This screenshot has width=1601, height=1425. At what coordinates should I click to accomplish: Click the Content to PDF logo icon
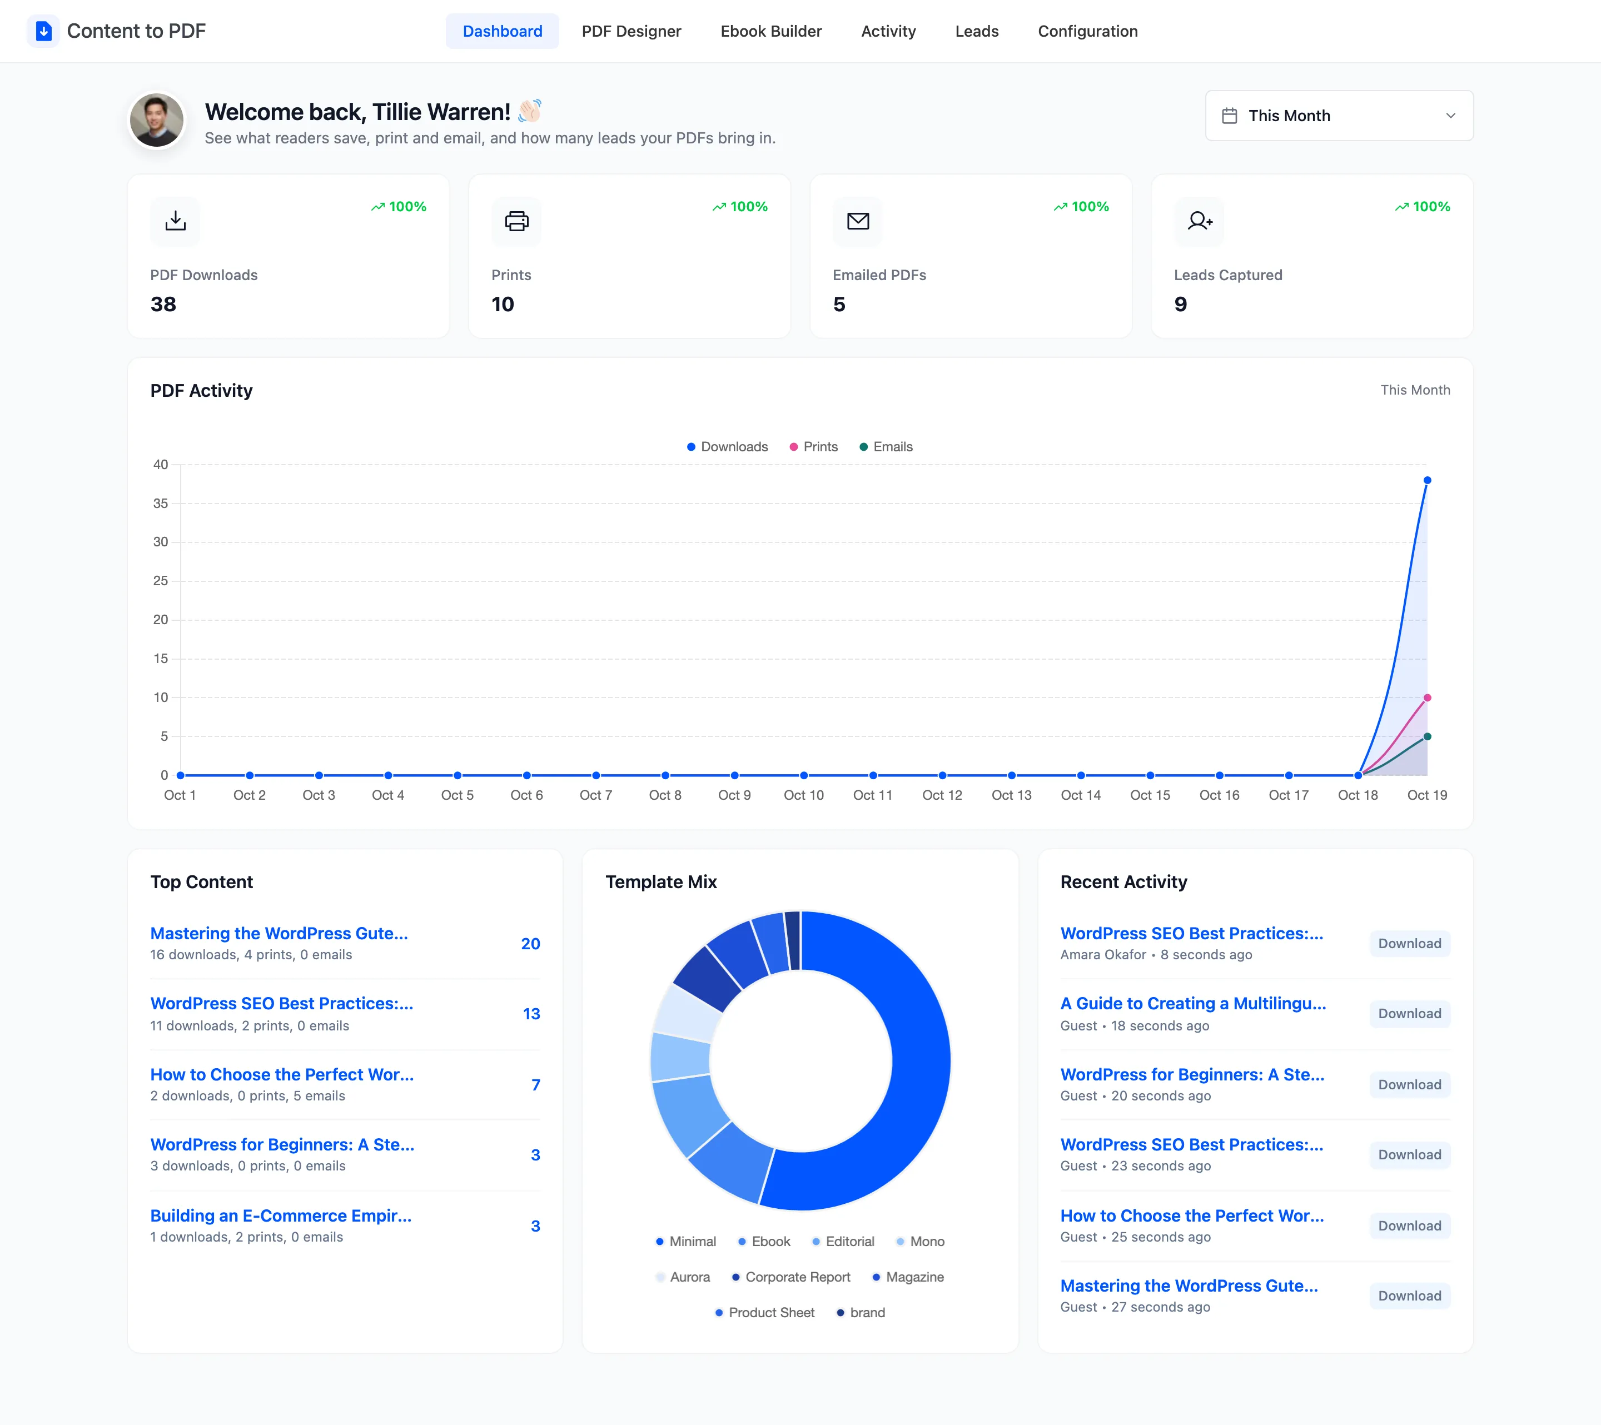(x=44, y=31)
